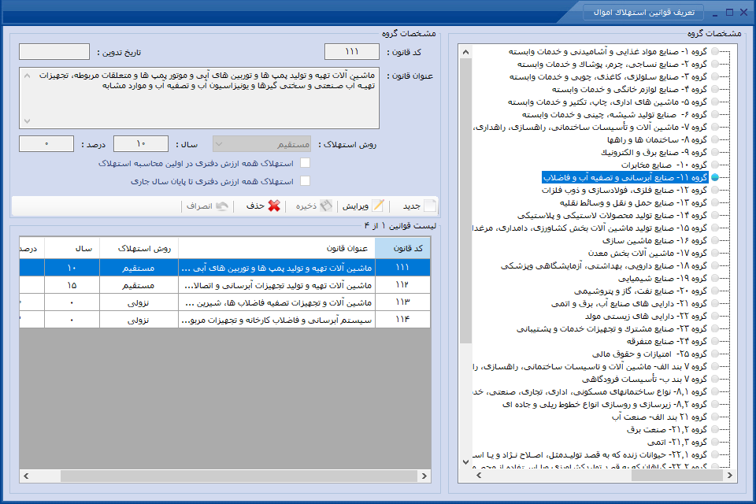756x504 pixels.
Task: Click the ذخیره (Save) icon
Action: pos(326,206)
